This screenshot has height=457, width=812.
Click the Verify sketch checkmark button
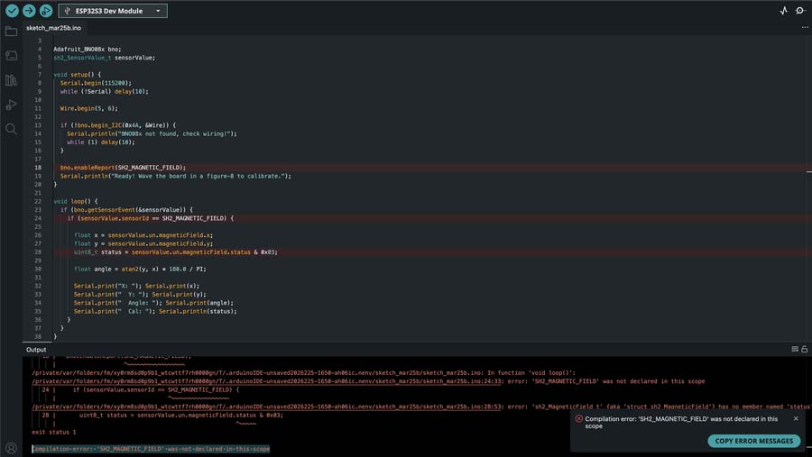click(12, 11)
